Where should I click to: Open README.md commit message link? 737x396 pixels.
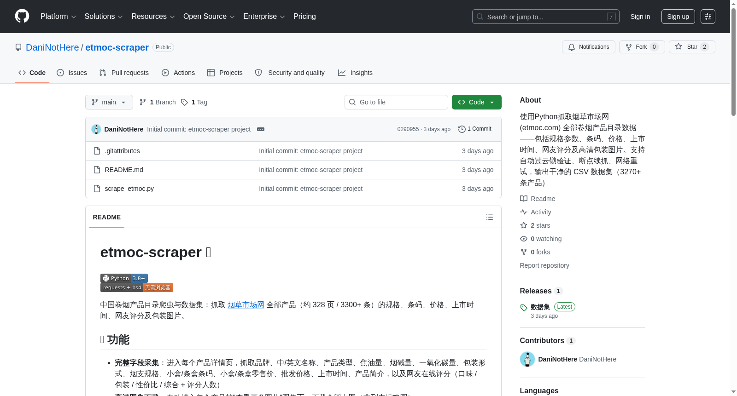coord(310,170)
